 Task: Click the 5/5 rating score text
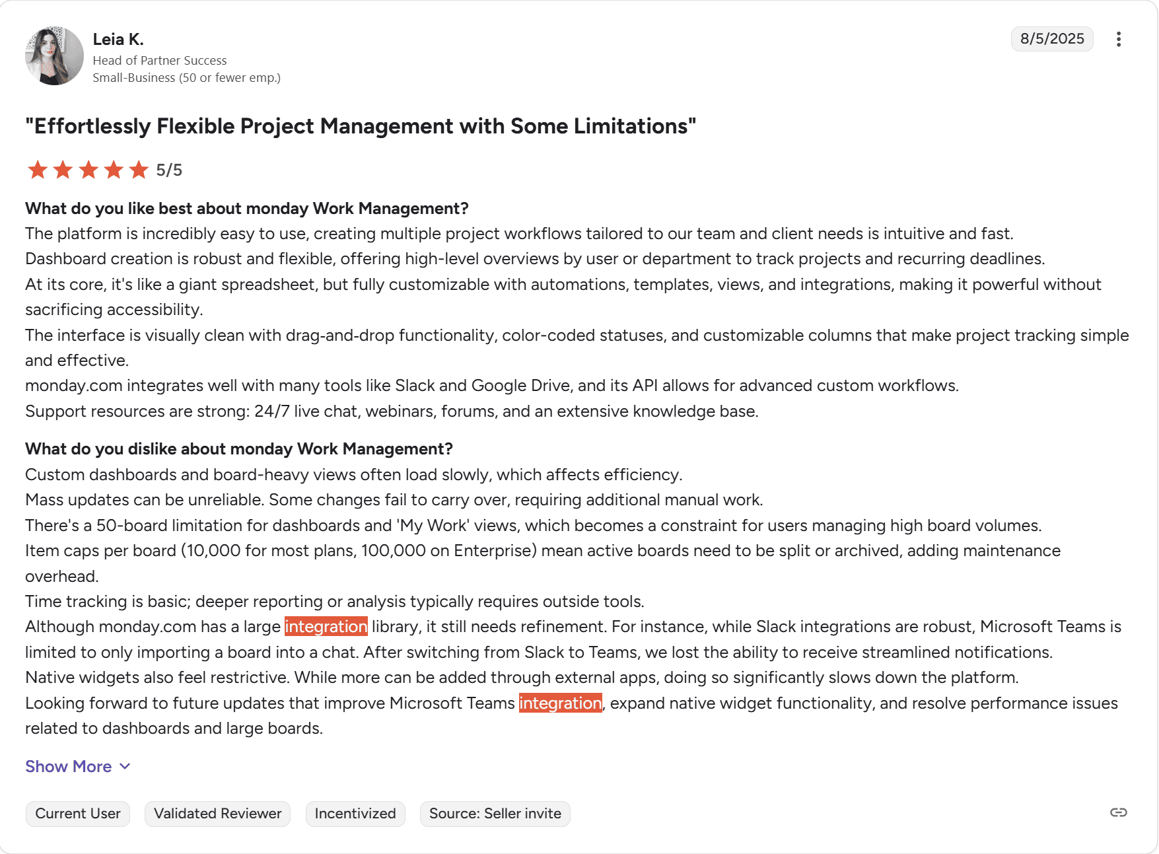point(169,170)
